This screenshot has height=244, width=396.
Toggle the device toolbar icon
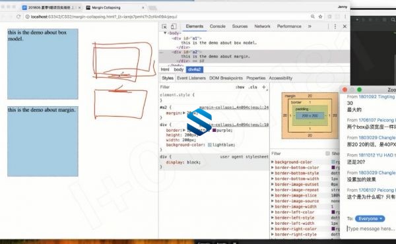pos(174,26)
